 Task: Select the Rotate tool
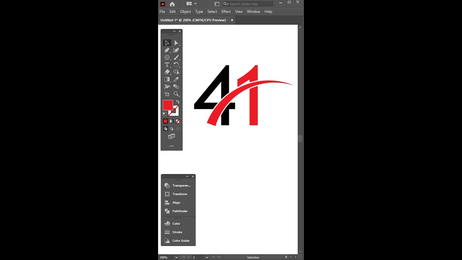coord(176,65)
